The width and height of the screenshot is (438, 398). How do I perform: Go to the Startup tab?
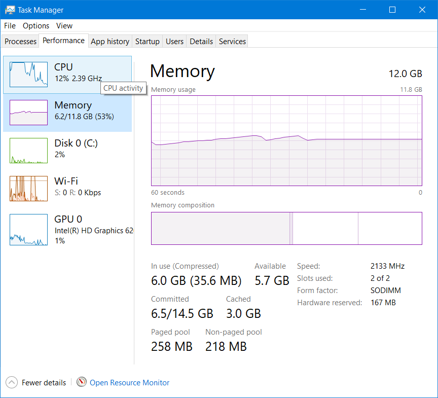tap(148, 42)
